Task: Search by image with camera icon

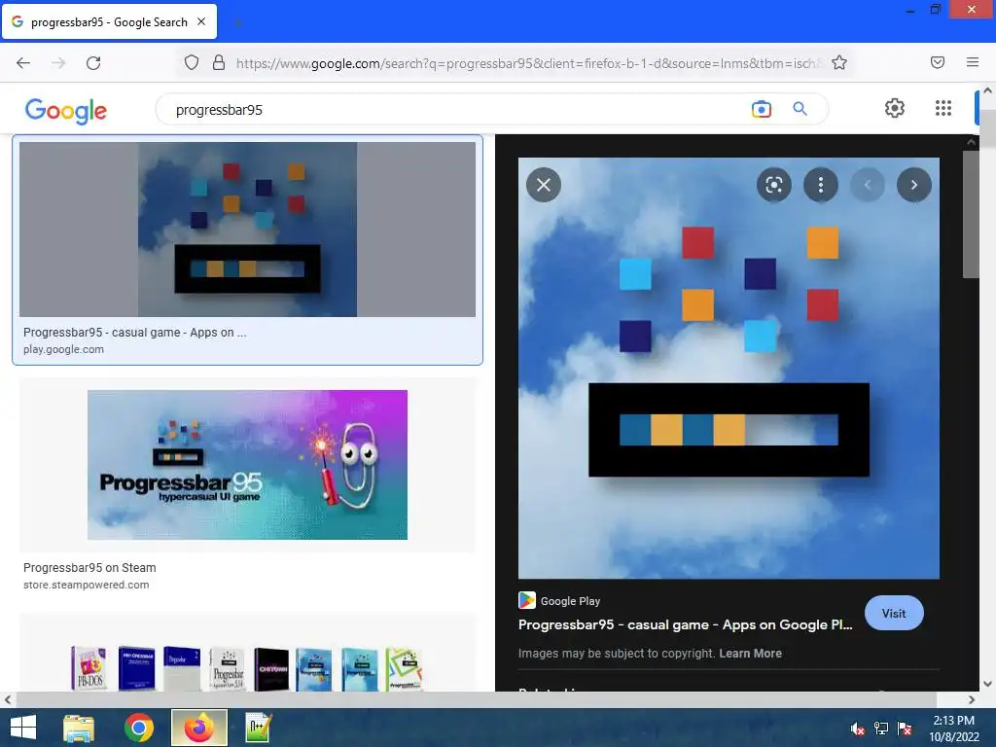Action: point(761,109)
